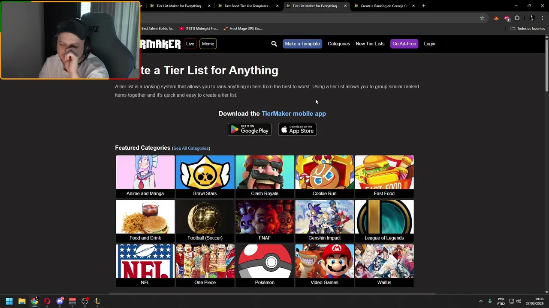Click the page vertical scrollbar thumb
The image size is (549, 308).
(547, 65)
